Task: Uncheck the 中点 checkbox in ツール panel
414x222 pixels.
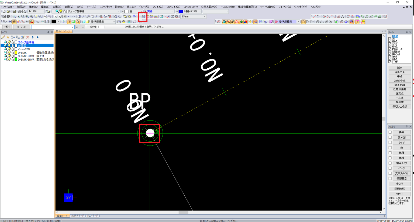Action: [x=390, y=46]
